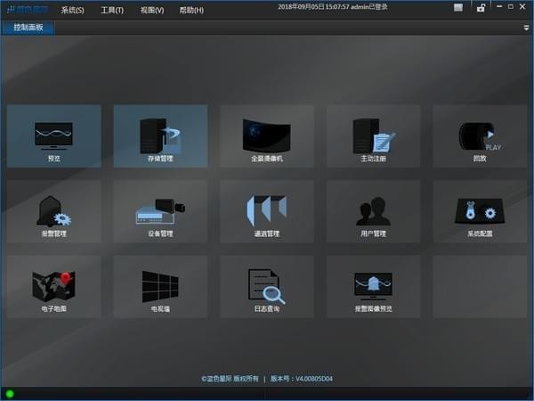Screen dimensions: 534x401
Task: Open the 报警图像预览 alarm image preview tile
Action: pos(373,287)
